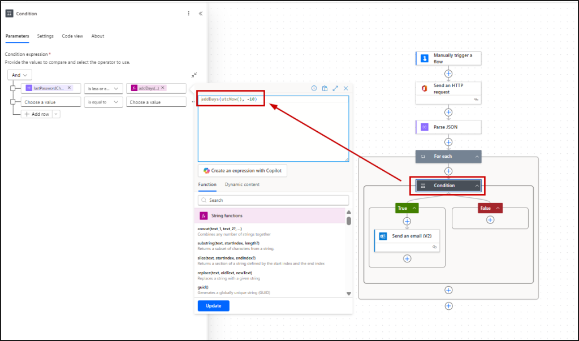The image size is (579, 341).
Task: Switch to the Code view tab
Action: pyautogui.click(x=72, y=36)
